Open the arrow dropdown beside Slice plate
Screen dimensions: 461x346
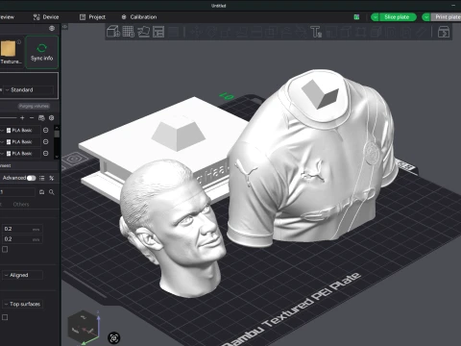(375, 17)
